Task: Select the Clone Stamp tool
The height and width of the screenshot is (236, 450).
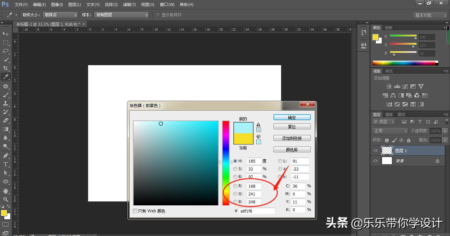Action: point(6,103)
